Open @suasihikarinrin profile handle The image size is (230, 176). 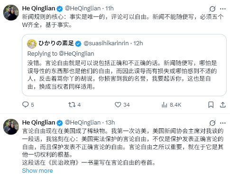click(106, 43)
